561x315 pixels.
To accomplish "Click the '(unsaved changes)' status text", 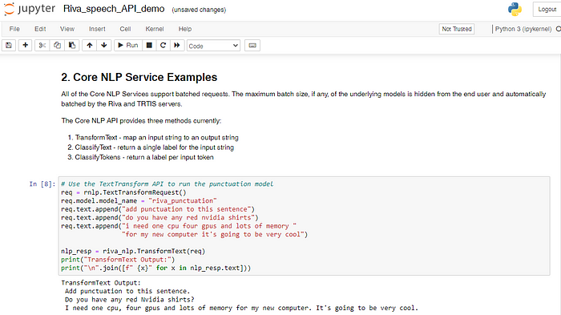I will coord(199,10).
